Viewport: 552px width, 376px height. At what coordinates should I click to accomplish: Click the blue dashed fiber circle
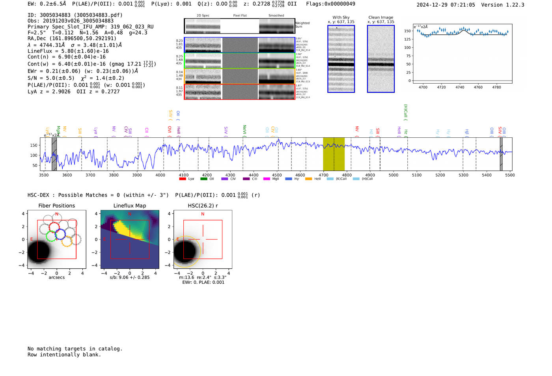click(x=60, y=234)
